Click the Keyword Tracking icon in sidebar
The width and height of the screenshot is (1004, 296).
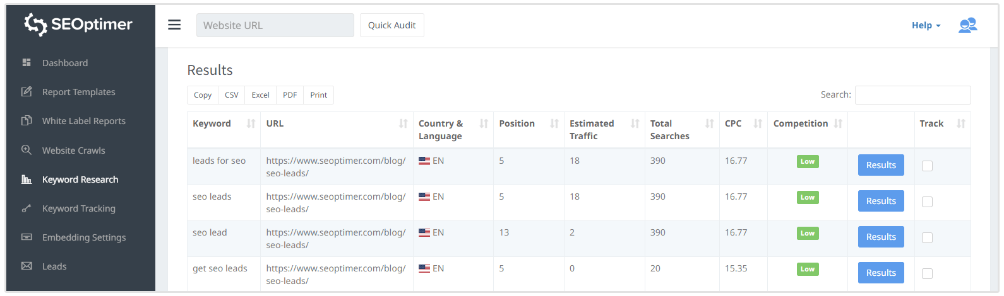tap(27, 208)
